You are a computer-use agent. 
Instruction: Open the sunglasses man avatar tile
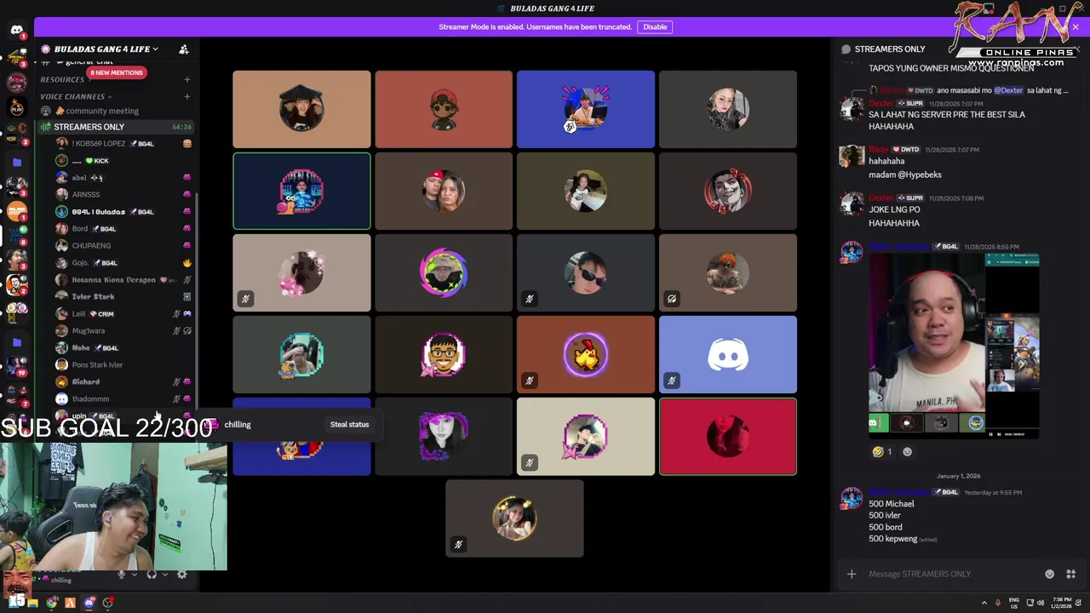tap(586, 272)
